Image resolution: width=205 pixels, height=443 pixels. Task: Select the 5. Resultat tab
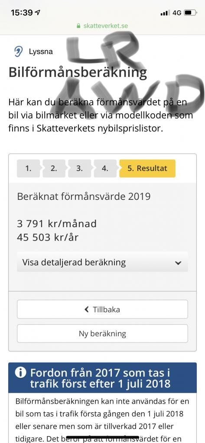click(x=147, y=168)
